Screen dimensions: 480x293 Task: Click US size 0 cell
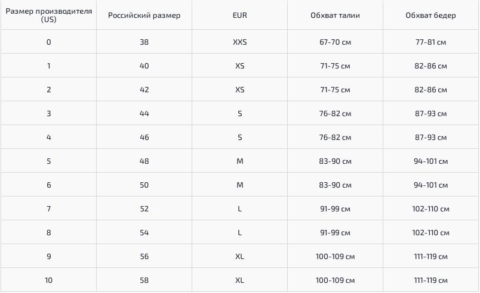click(x=49, y=42)
